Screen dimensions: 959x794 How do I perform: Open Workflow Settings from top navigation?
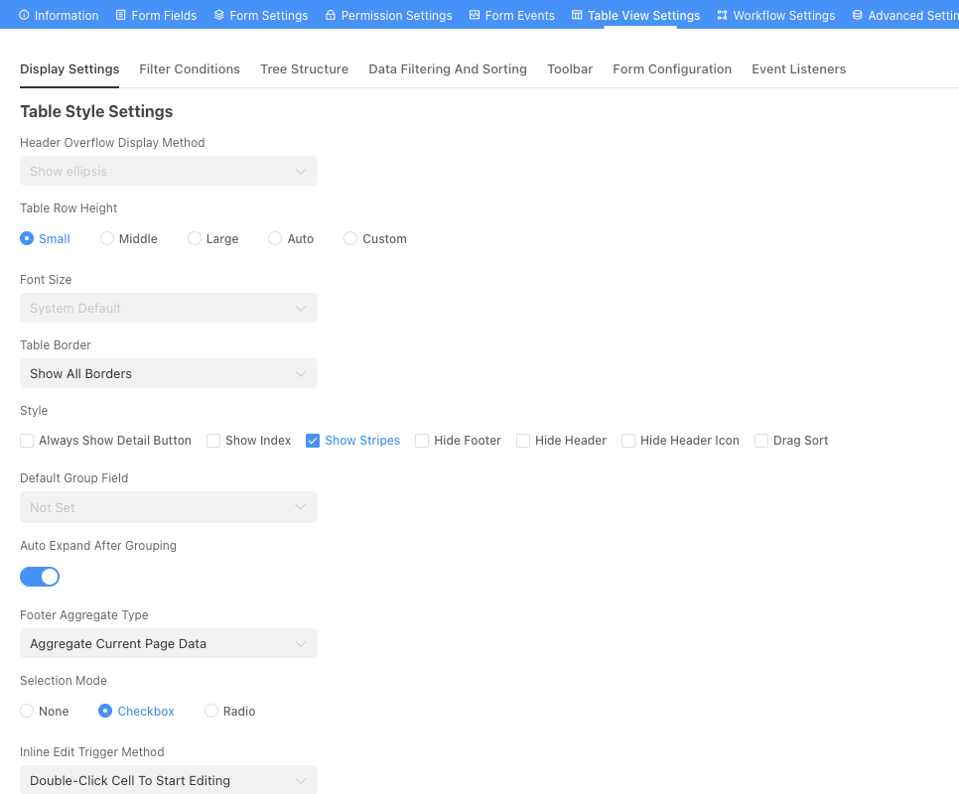[x=775, y=15]
